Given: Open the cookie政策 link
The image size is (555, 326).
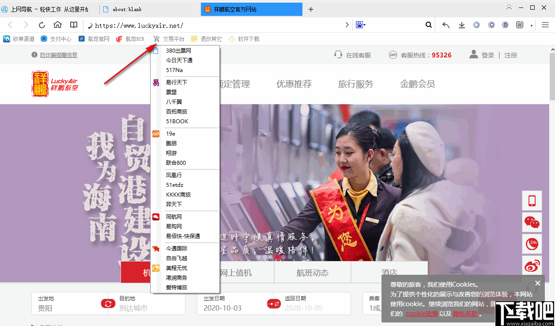Looking at the screenshot, I should point(422,314).
